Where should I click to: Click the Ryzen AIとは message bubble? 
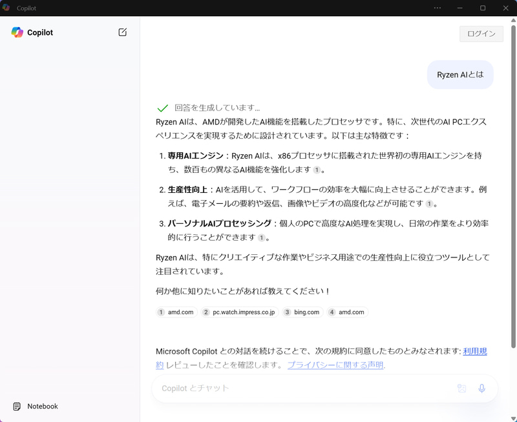click(459, 74)
